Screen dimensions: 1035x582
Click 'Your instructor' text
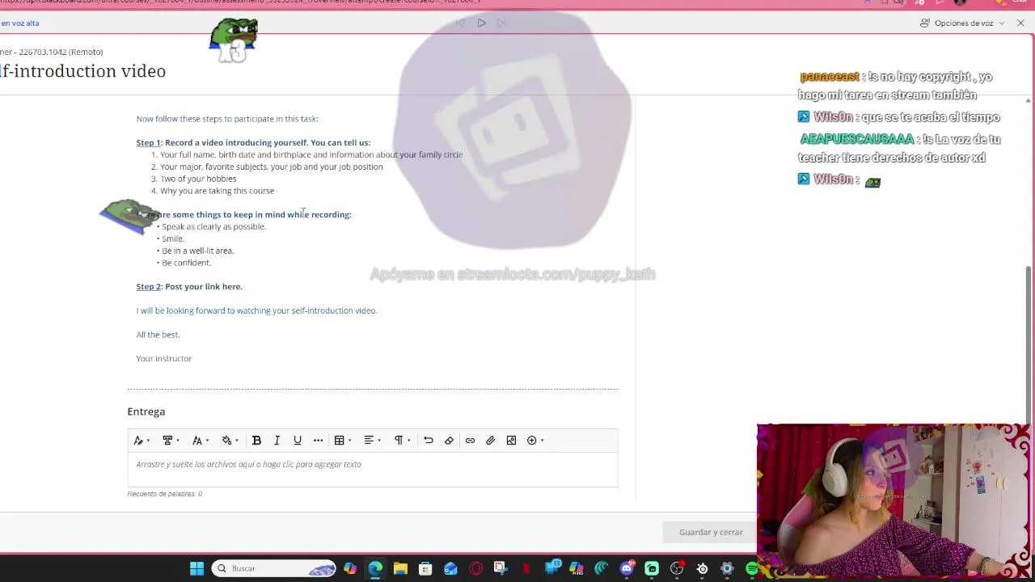click(164, 358)
